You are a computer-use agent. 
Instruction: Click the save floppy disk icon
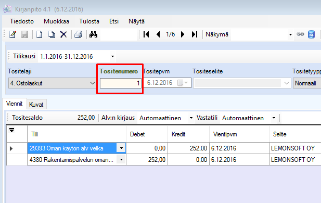point(24,34)
